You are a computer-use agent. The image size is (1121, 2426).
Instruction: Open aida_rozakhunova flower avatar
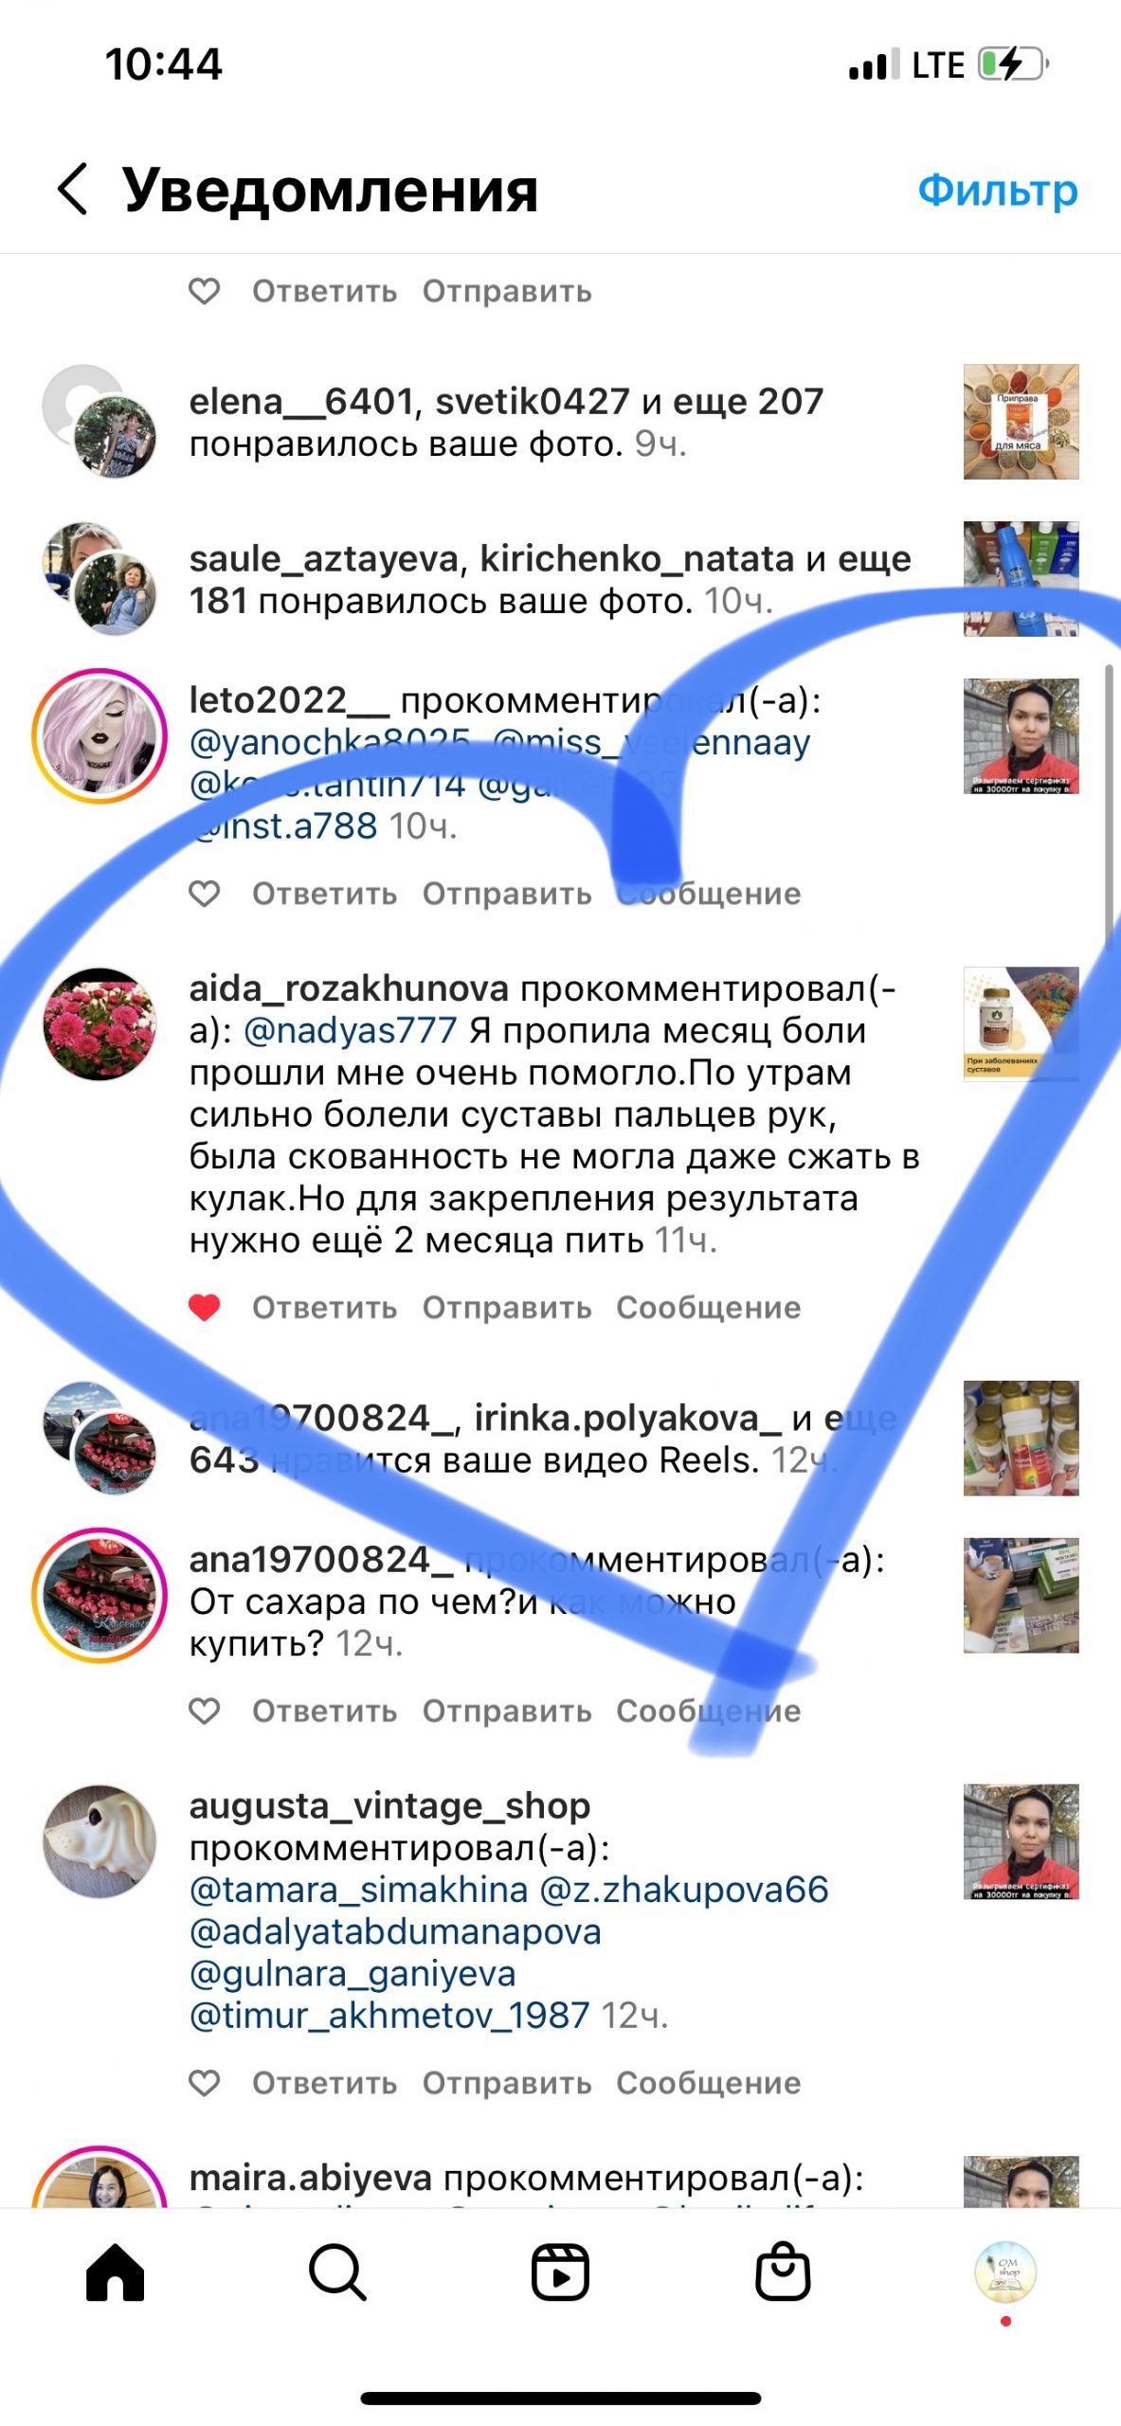point(99,1024)
